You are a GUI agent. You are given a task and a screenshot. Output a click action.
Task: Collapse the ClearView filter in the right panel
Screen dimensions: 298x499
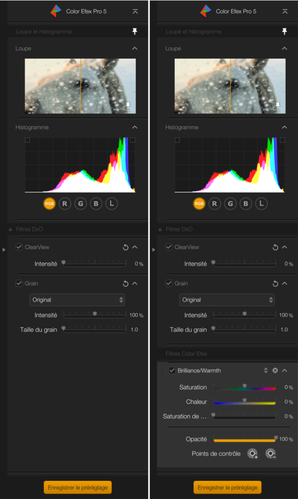[x=285, y=247]
